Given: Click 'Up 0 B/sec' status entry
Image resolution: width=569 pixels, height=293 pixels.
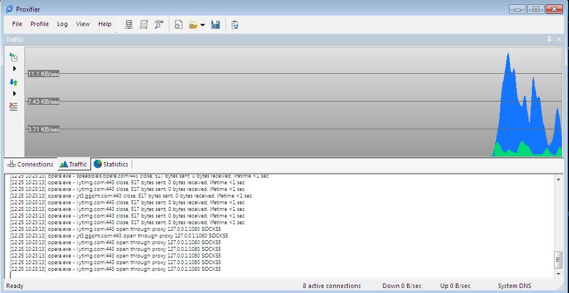Looking at the screenshot, I should pyautogui.click(x=455, y=286).
